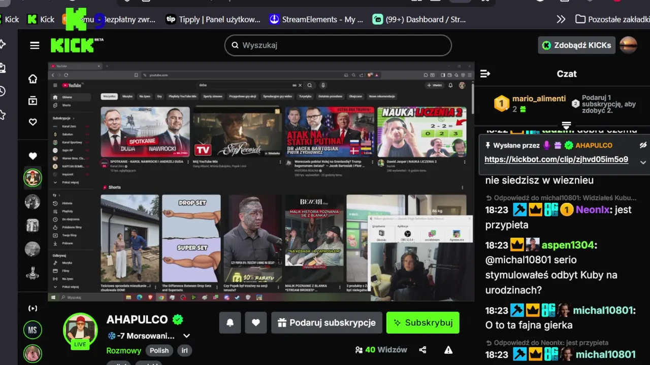Hide the pinned chat message
Image resolution: width=650 pixels, height=365 pixels.
643,145
